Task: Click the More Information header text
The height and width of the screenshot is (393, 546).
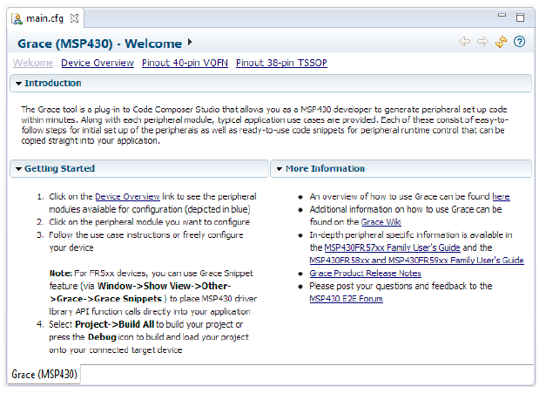Action: (325, 169)
